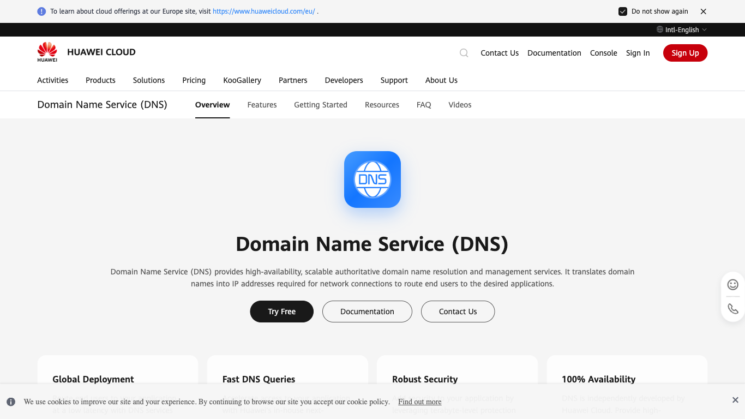Open the Activities menu
Image resolution: width=745 pixels, height=419 pixels.
(x=53, y=80)
